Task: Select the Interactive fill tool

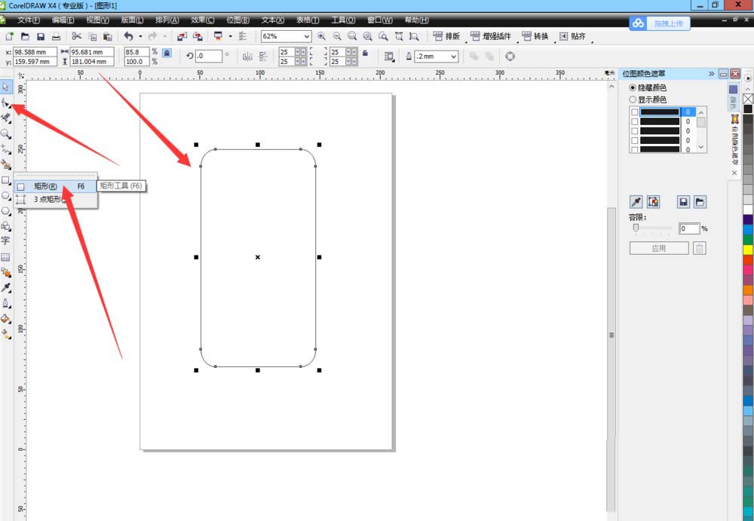Action: coord(6,334)
